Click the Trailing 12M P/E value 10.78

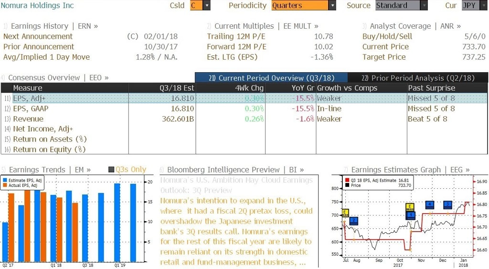[323, 36]
